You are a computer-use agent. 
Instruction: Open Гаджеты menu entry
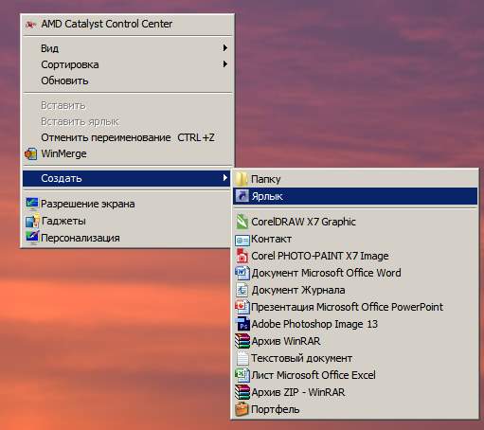(127, 221)
